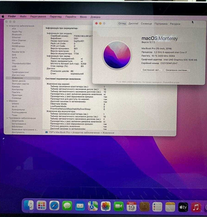Select Графіка/дисплеї in the sidebar
The width and height of the screenshot is (207, 217).
(x=20, y=72)
